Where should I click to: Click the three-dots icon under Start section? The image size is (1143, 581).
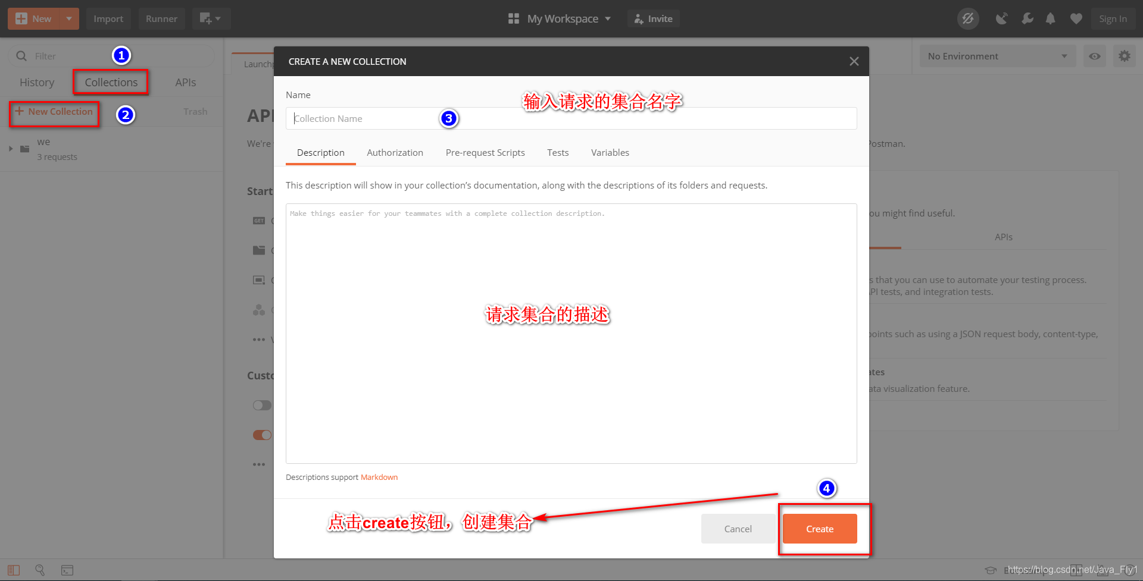point(259,340)
